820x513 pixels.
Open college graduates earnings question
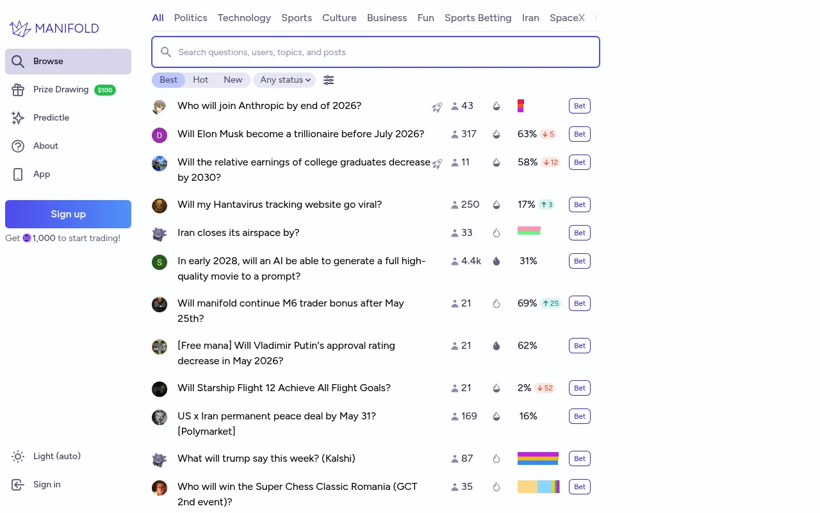coord(304,170)
